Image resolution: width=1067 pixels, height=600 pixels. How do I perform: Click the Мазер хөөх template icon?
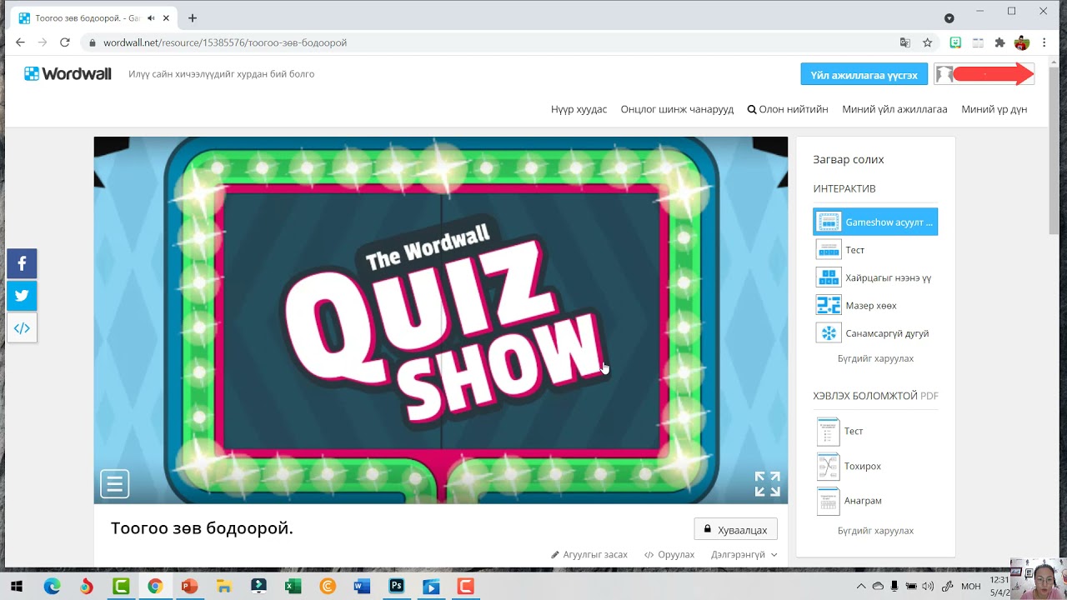point(829,306)
